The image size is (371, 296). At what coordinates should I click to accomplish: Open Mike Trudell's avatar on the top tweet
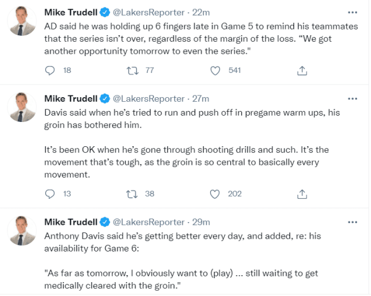21,22
